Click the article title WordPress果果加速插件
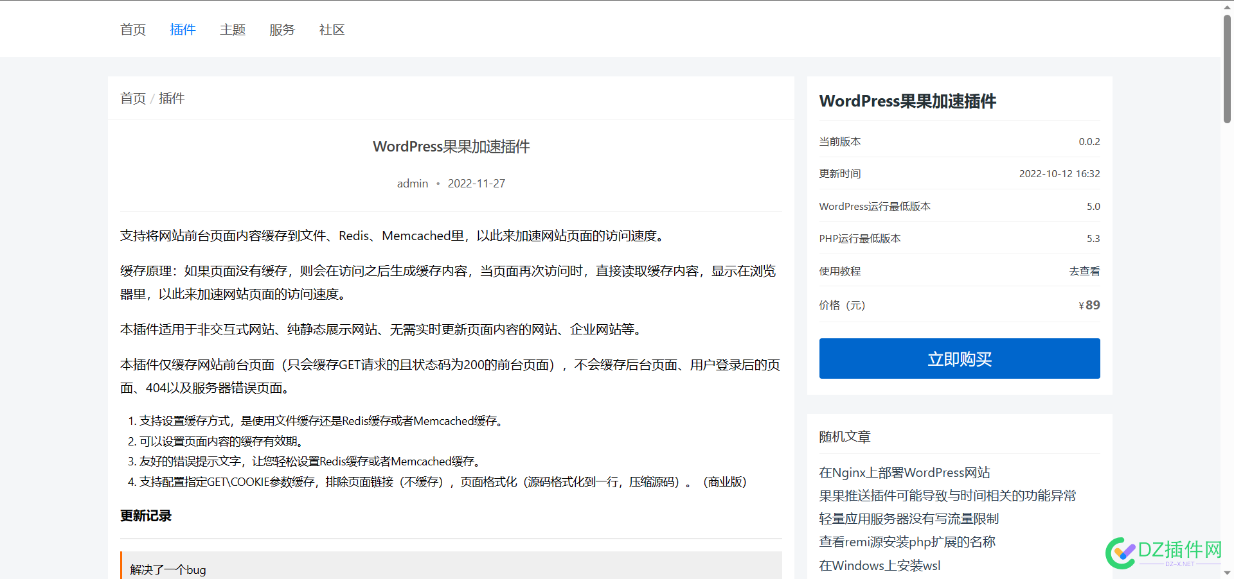 tap(451, 146)
